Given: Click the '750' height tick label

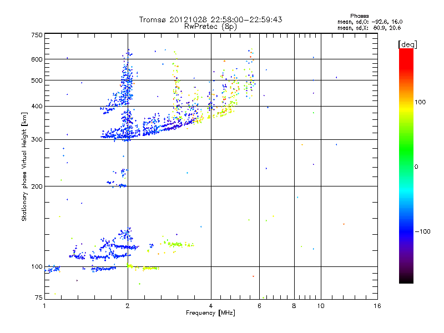Looking at the screenshot, I should (37, 35).
